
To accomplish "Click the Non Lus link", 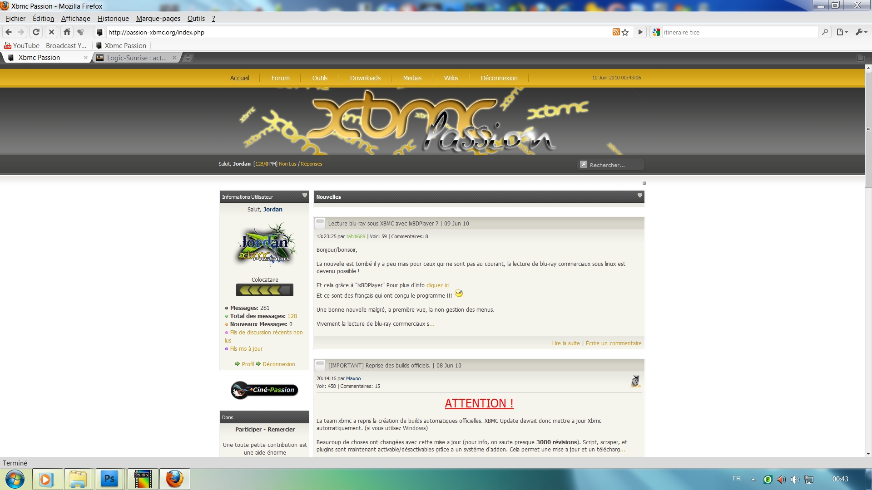I will tap(287, 164).
